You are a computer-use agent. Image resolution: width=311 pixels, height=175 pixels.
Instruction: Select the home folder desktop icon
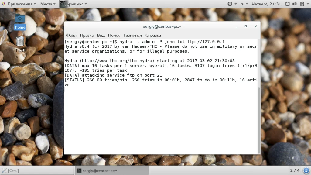[20, 22]
